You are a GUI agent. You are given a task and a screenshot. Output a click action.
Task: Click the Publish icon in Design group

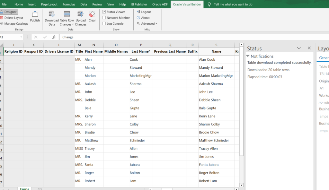35,15
